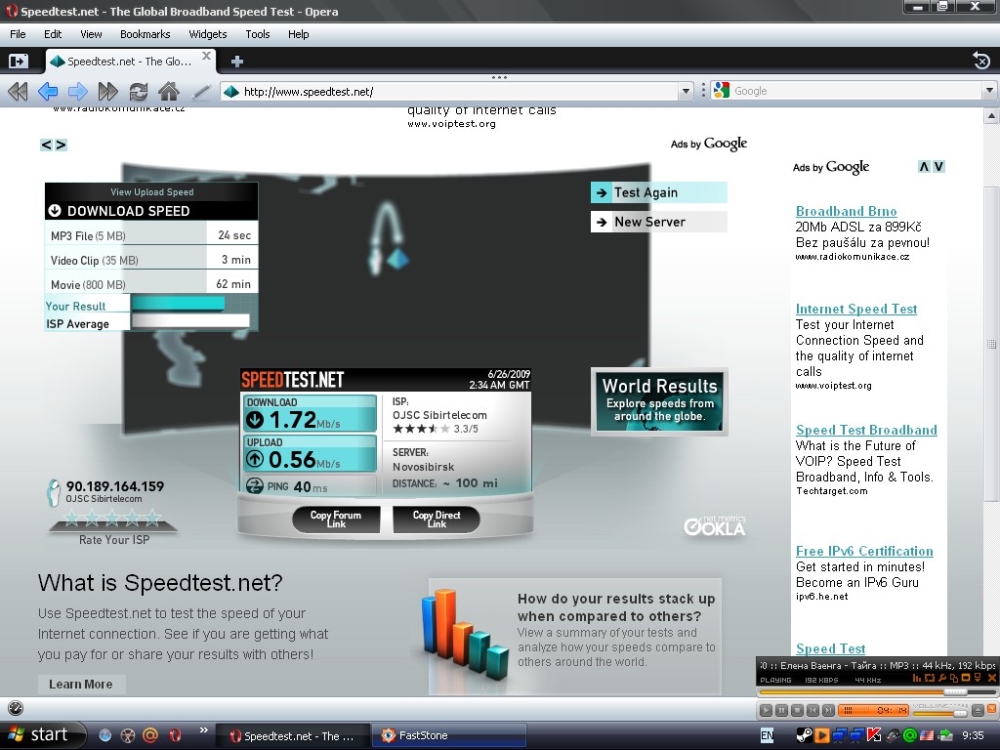Open the Edit menu

53,34
